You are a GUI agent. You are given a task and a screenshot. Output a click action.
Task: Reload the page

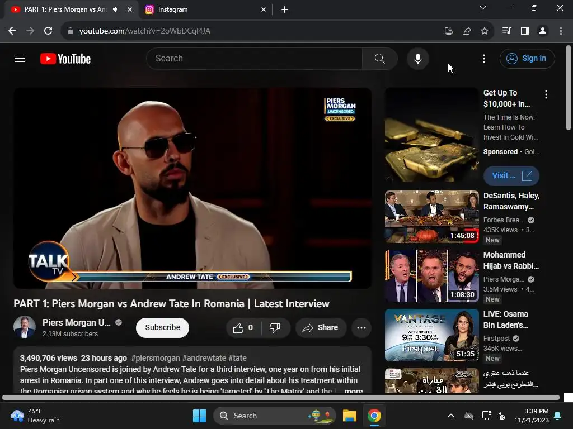48,31
